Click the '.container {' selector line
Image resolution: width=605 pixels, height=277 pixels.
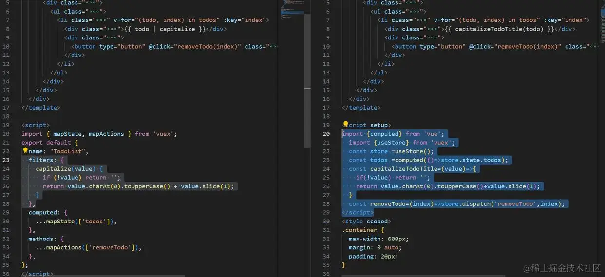coord(363,230)
